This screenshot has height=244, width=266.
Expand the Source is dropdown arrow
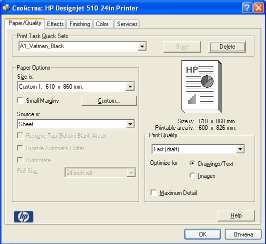point(130,124)
